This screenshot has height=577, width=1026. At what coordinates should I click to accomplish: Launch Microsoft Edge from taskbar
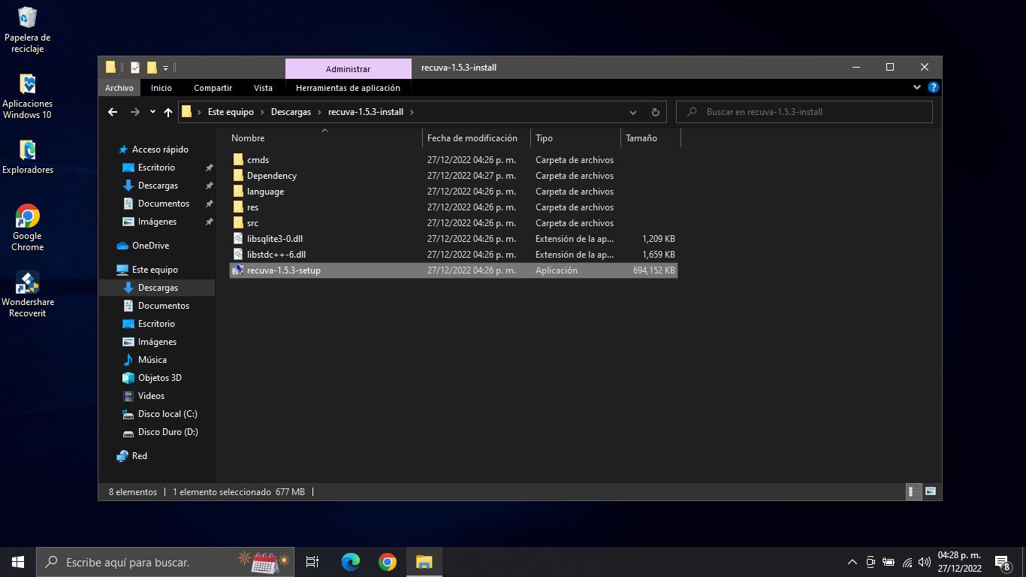point(350,562)
